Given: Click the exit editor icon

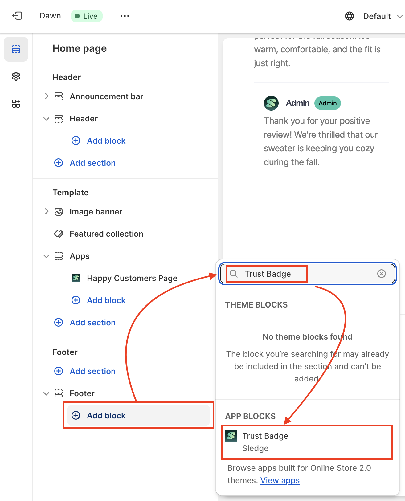Looking at the screenshot, I should (17, 16).
